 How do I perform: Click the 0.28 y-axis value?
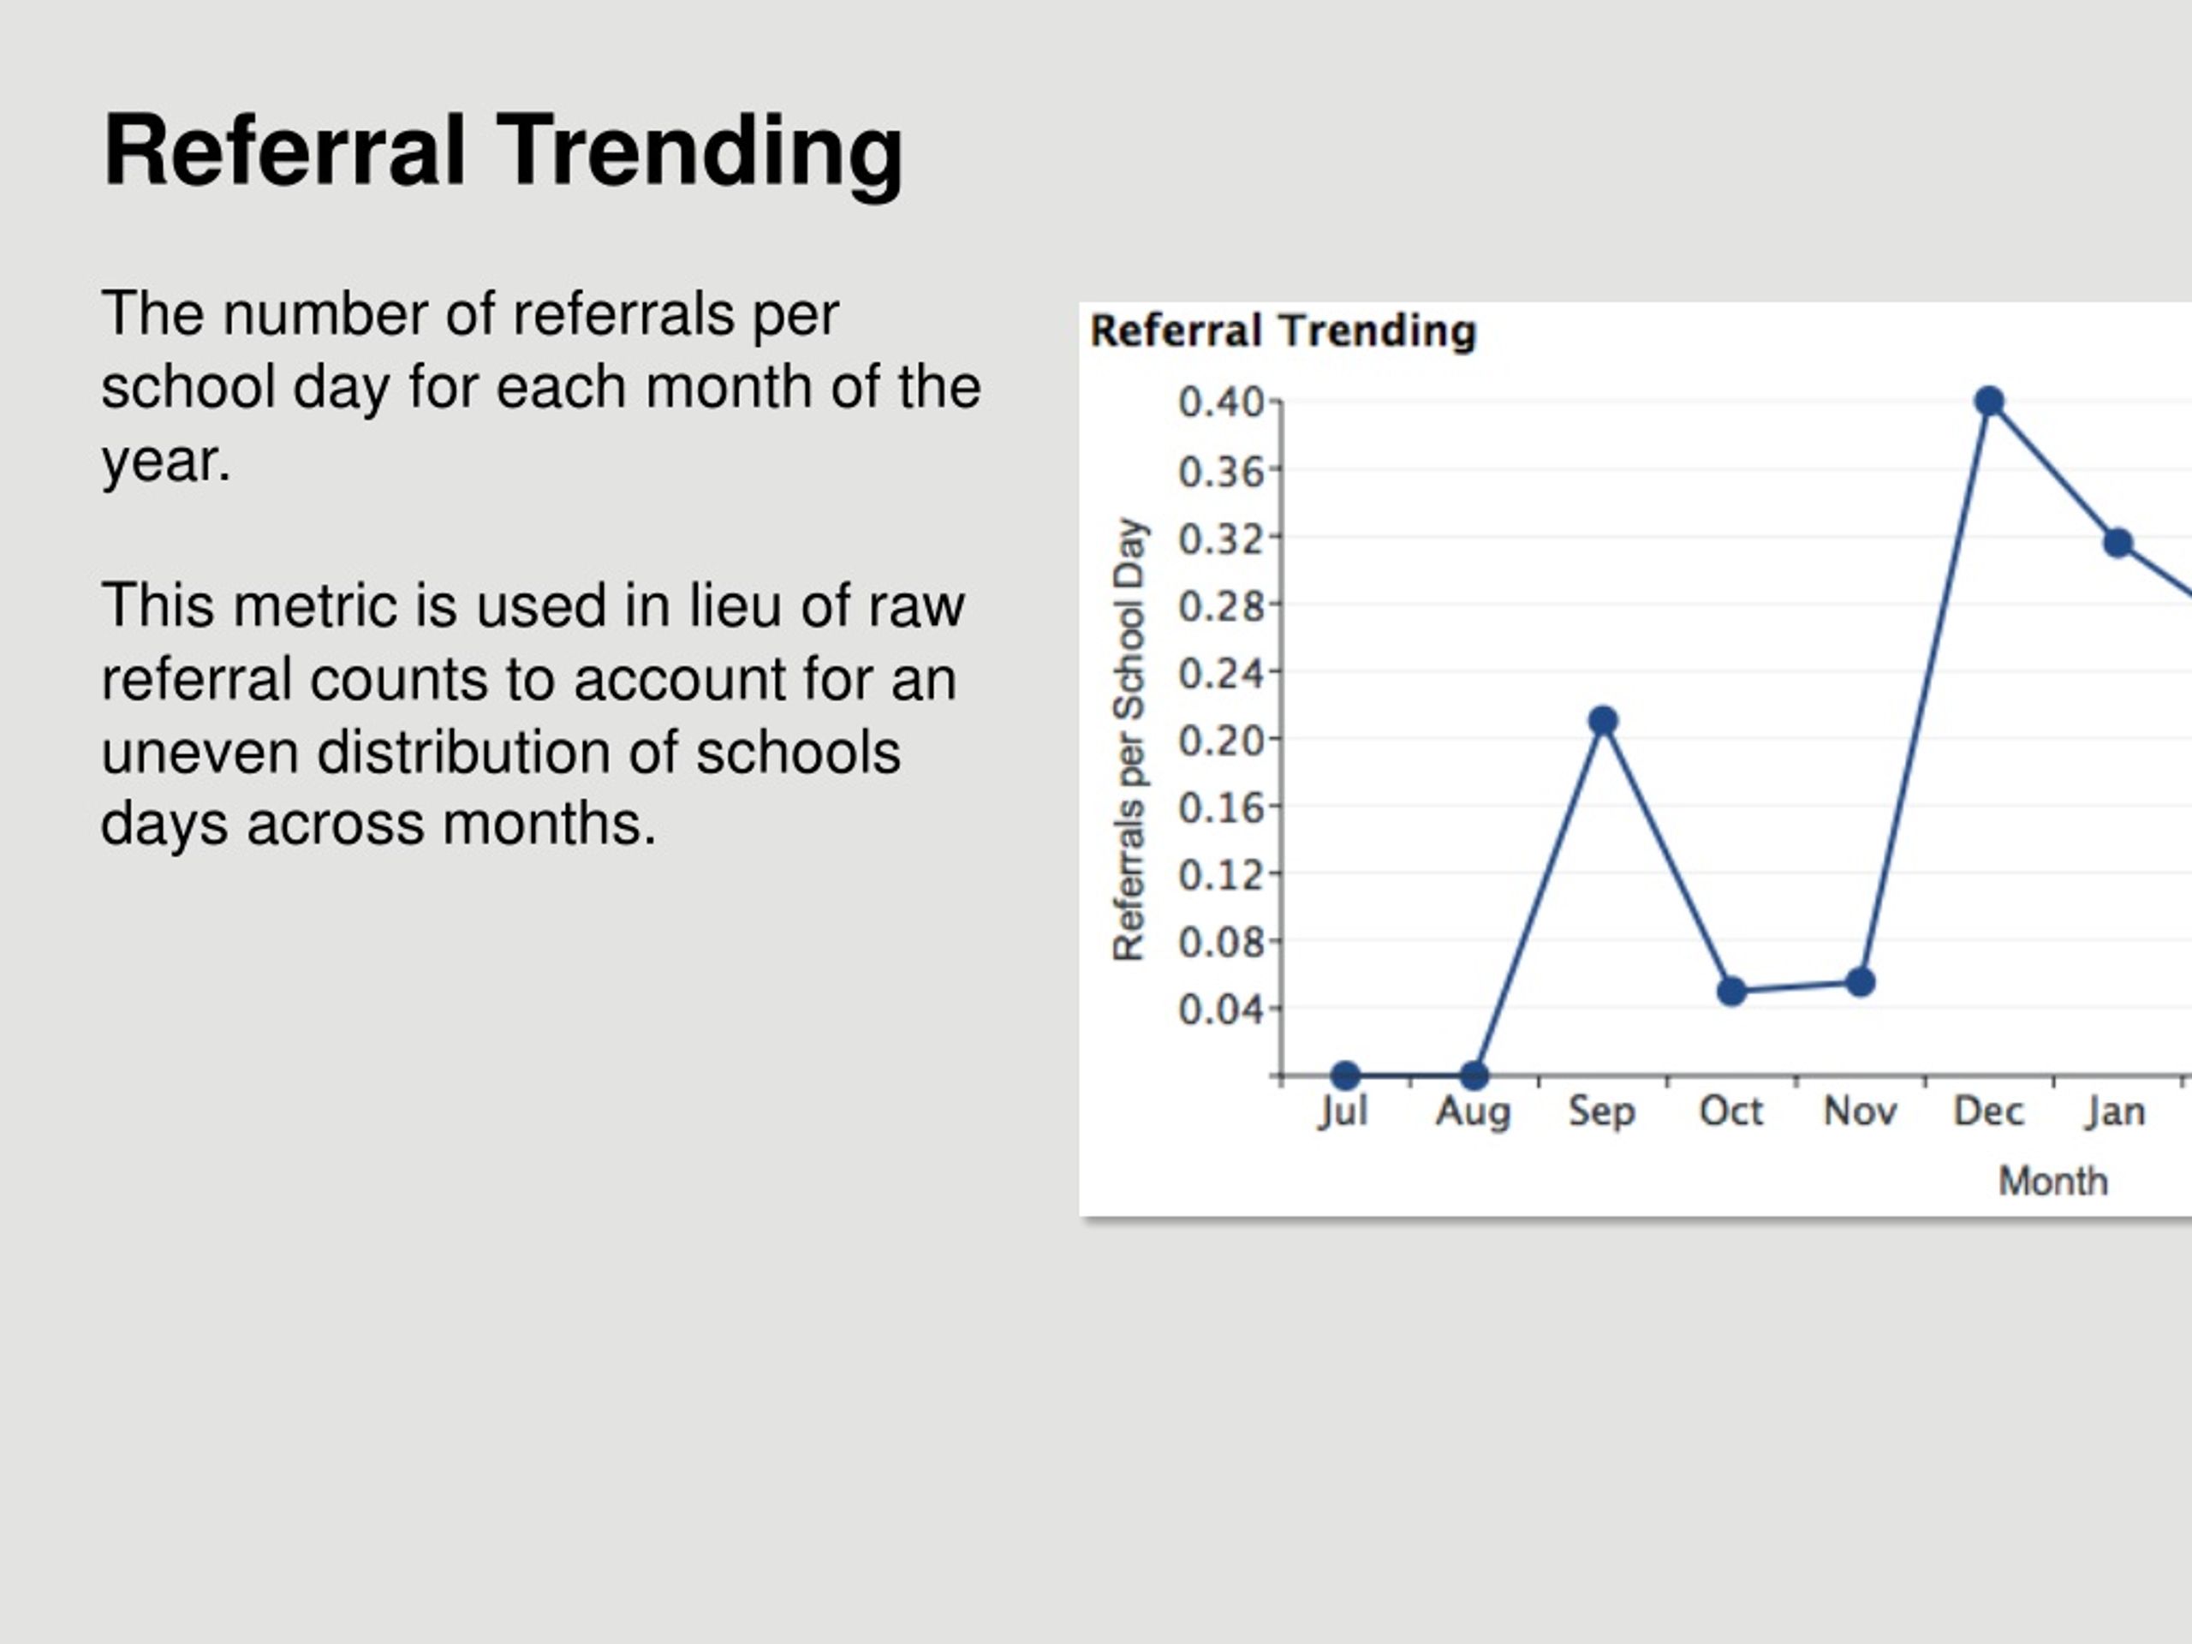(x=1222, y=605)
